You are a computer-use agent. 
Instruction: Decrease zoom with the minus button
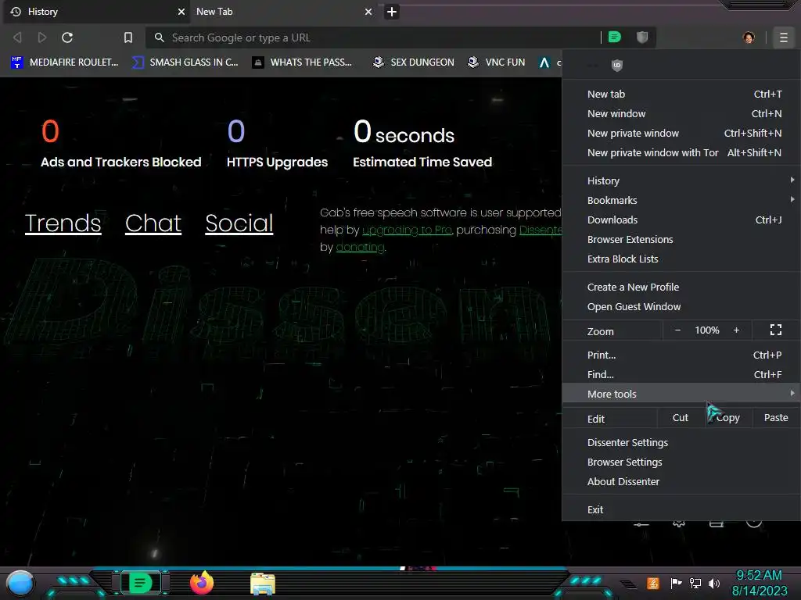[678, 330]
